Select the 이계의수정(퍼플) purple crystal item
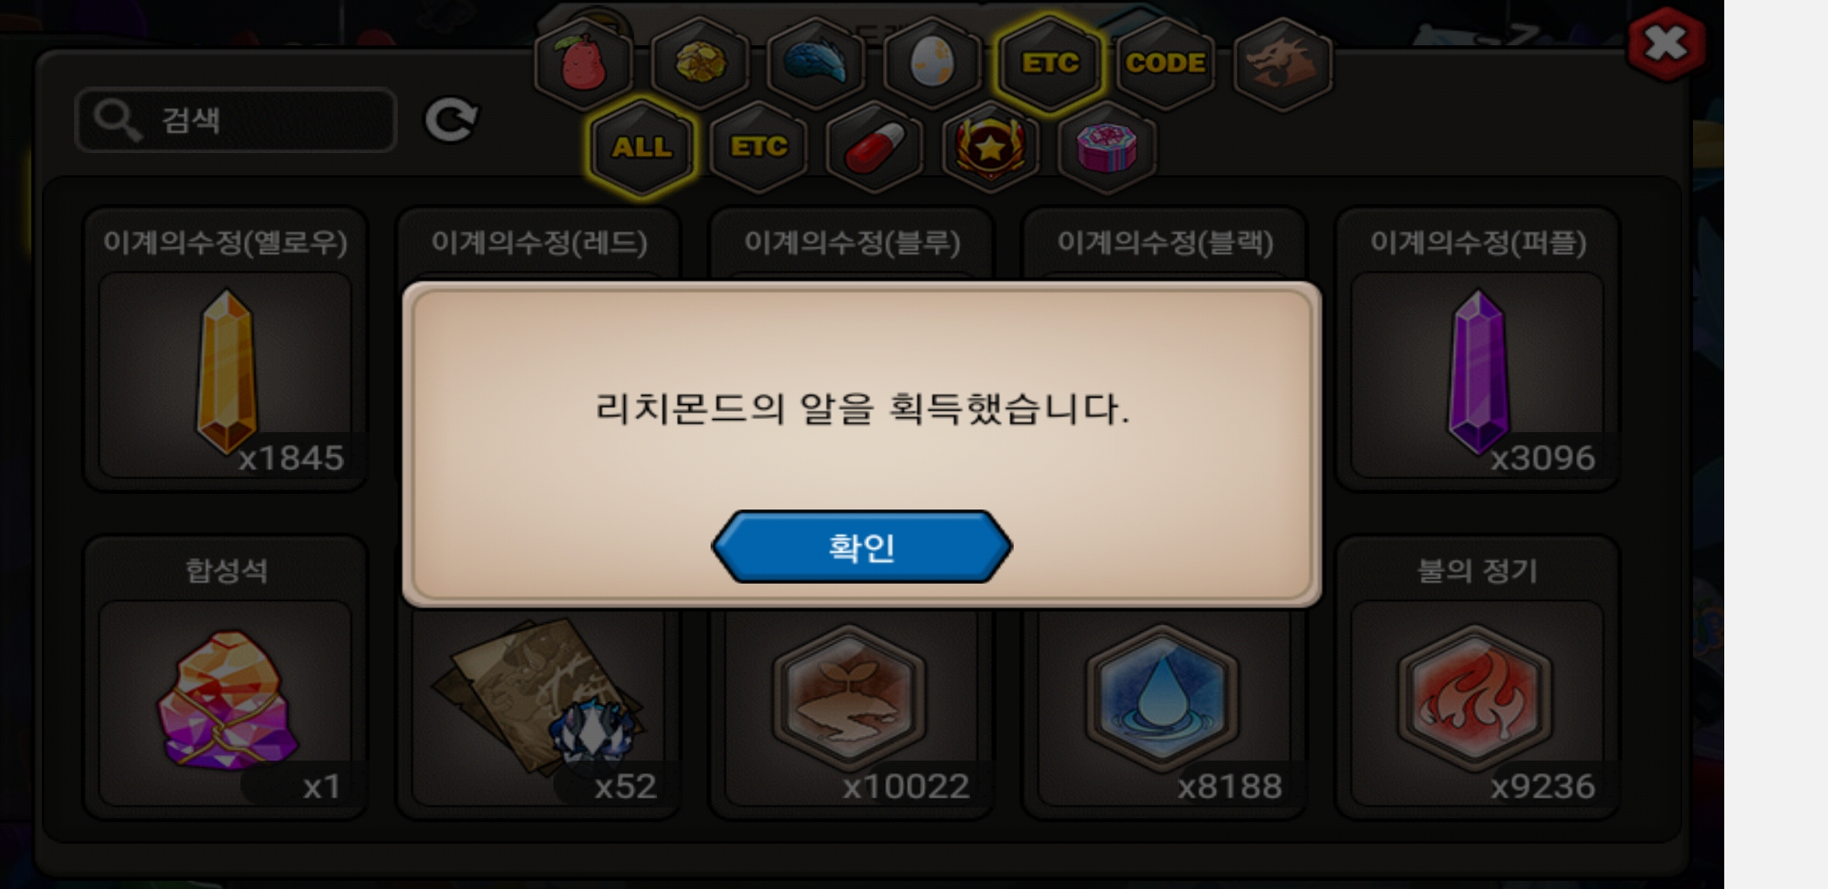The height and width of the screenshot is (889, 1828). point(1477,350)
